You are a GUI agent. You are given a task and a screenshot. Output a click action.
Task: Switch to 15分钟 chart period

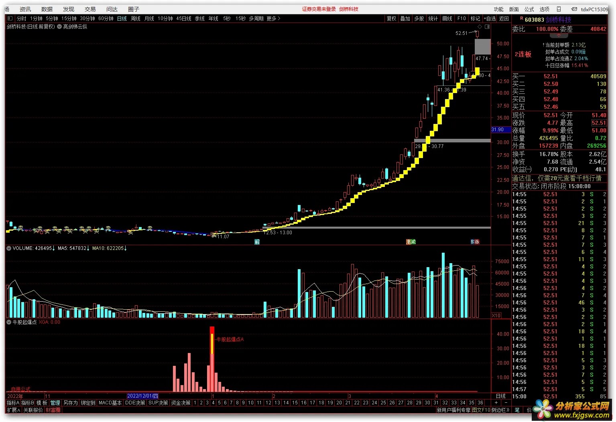pyautogui.click(x=69, y=18)
